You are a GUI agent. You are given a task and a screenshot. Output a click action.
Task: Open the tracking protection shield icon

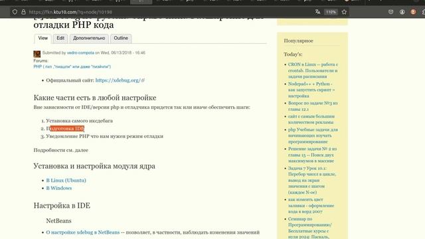tap(15, 12)
